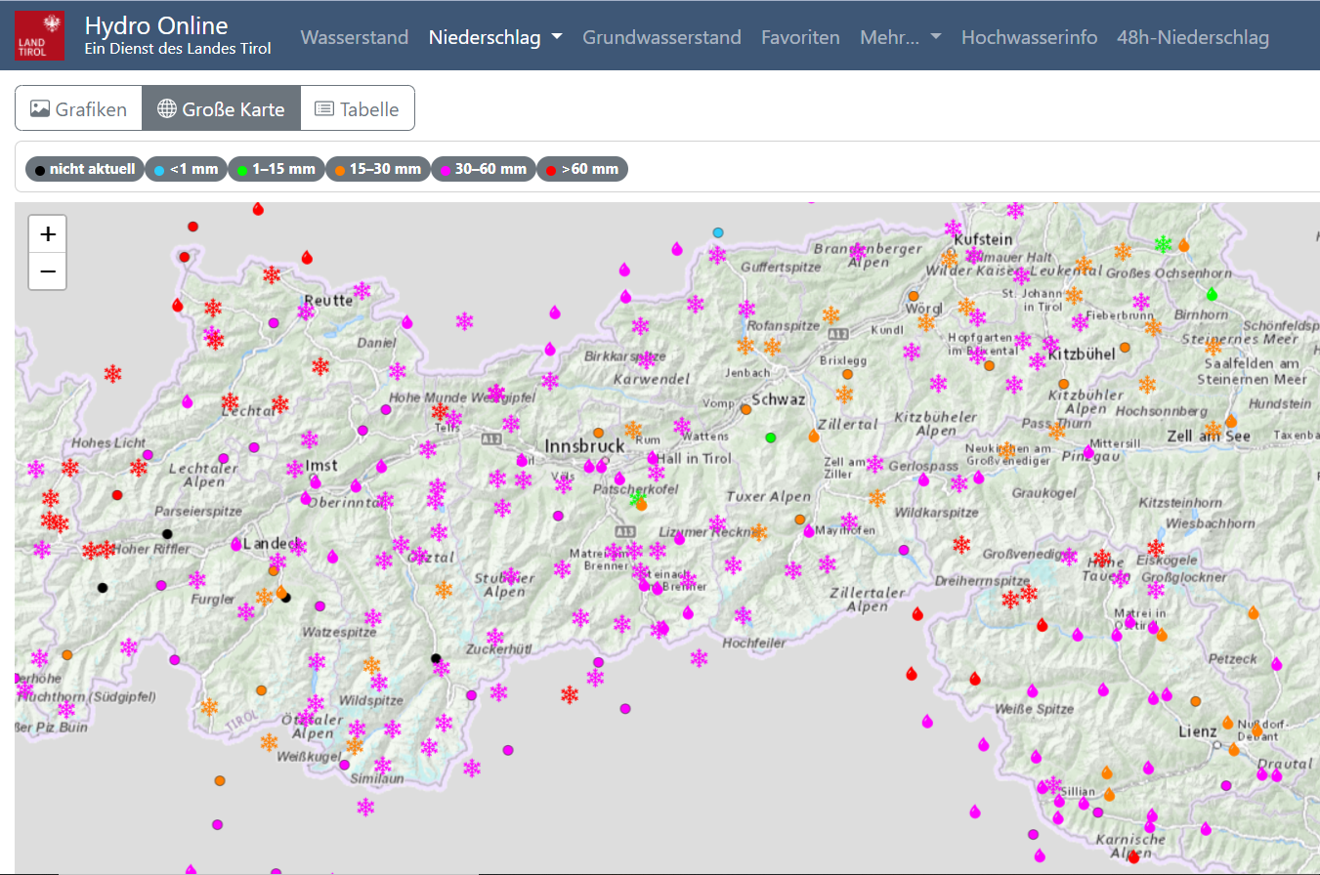This screenshot has height=875, width=1320.
Task: Select black dot beside Parseierspitze label
Action: tap(167, 533)
